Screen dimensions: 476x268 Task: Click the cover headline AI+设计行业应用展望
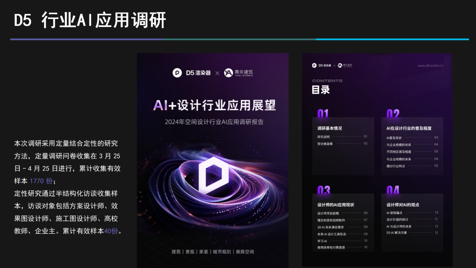214,106
